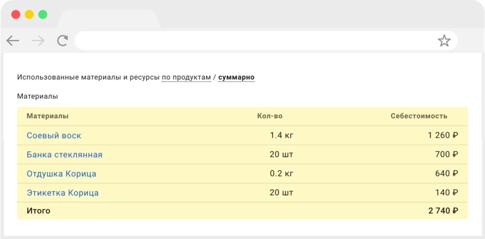This screenshot has width=485, height=239.
Task: Select the quantity cell in Банка стеклянная row
Action: tap(281, 155)
